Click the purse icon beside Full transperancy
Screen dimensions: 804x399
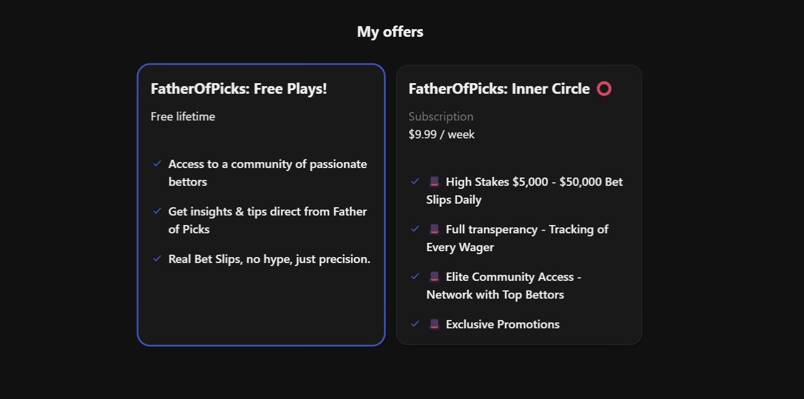434,229
